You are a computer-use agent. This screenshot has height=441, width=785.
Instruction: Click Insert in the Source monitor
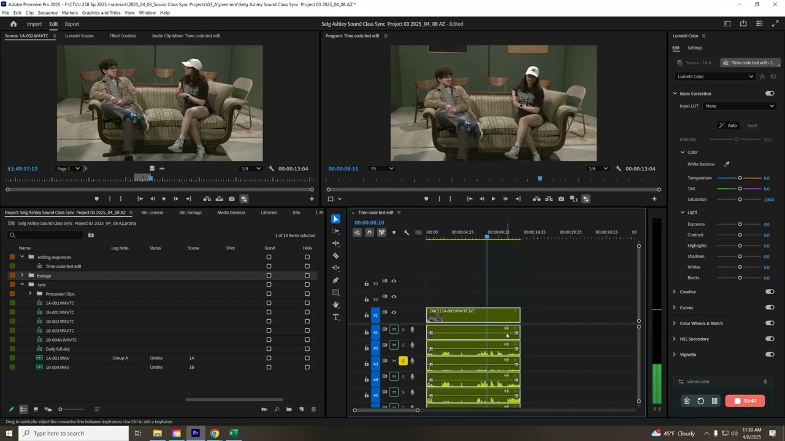[207, 199]
